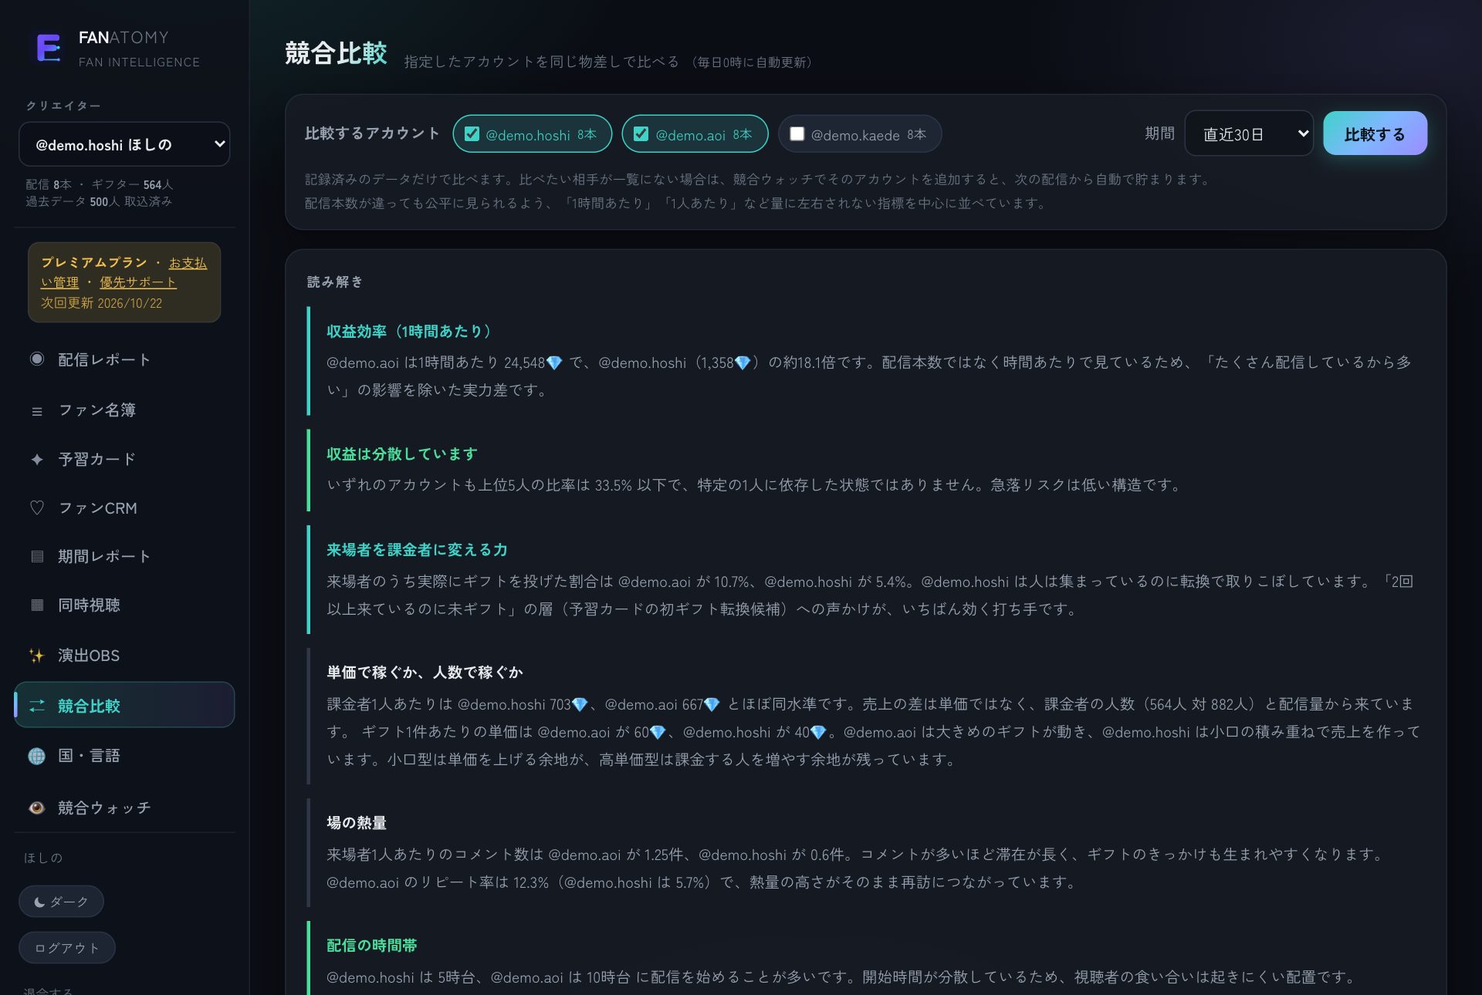The height and width of the screenshot is (995, 1482).
Task: Open the creator selector @demo.hoshi ほしの
Action: tap(124, 144)
